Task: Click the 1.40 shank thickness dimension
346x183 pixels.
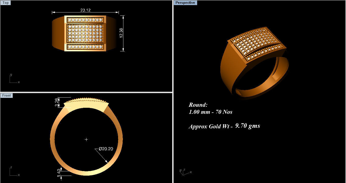Action: coord(59,173)
